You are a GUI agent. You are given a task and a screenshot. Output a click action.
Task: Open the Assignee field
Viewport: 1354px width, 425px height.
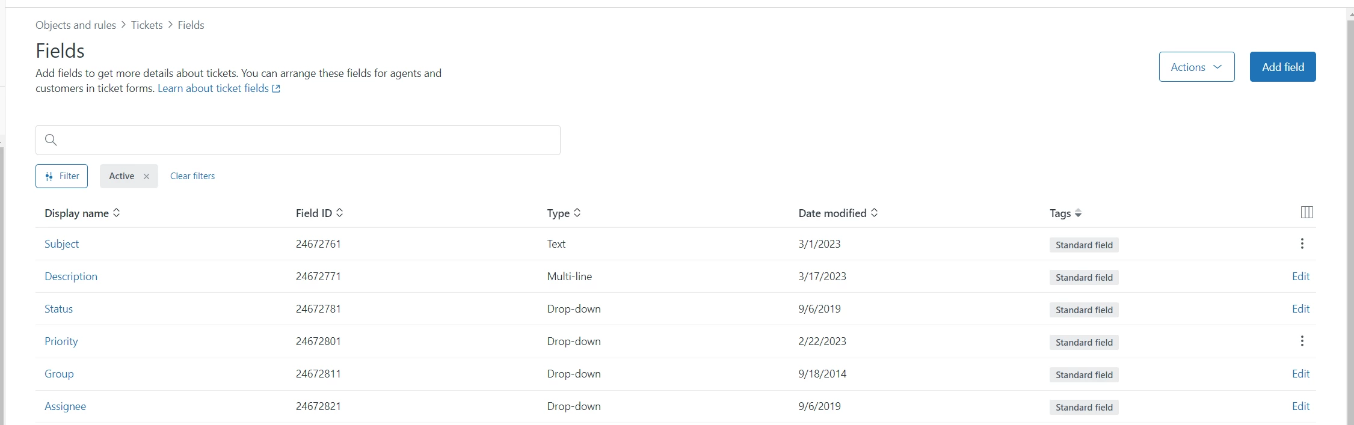65,406
